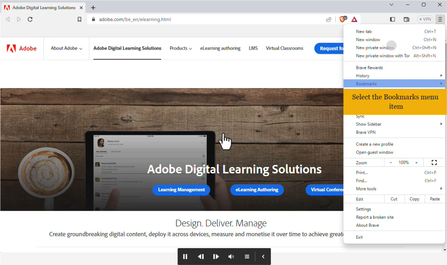Toggle player volume speaker icon
The height and width of the screenshot is (265, 447).
231,256
